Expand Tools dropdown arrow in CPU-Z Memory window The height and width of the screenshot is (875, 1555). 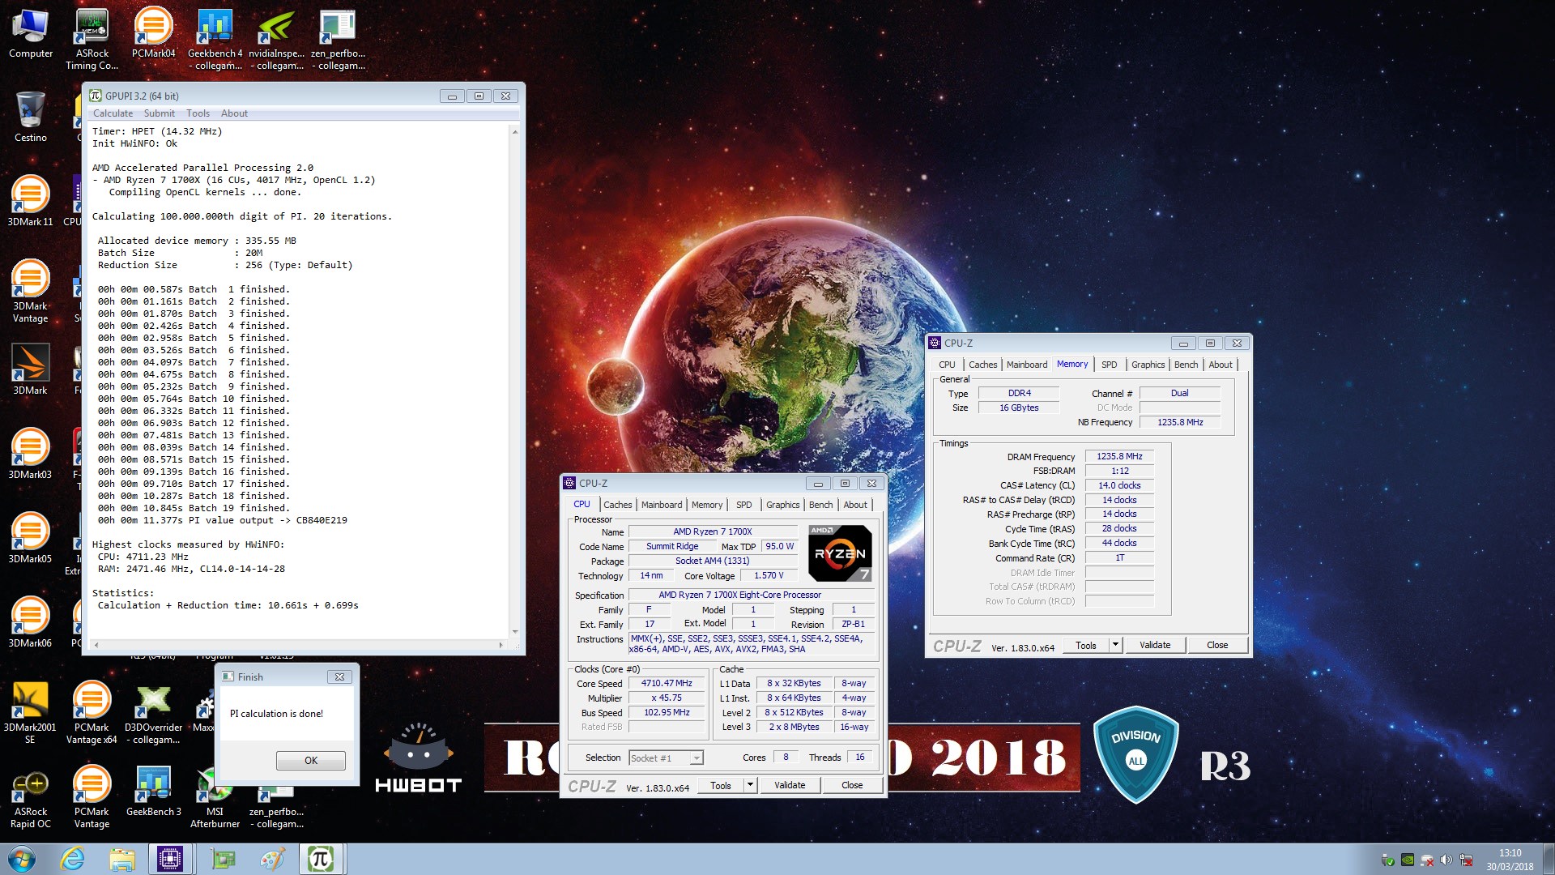click(x=1115, y=645)
